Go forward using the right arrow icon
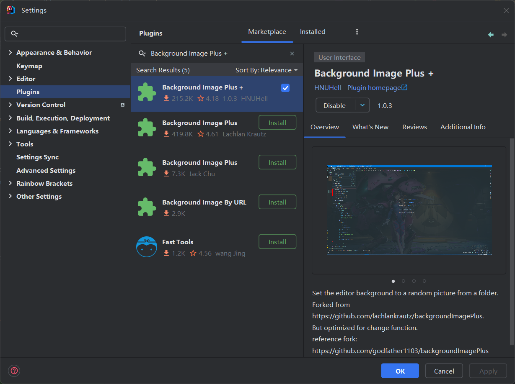The image size is (515, 384). tap(504, 35)
